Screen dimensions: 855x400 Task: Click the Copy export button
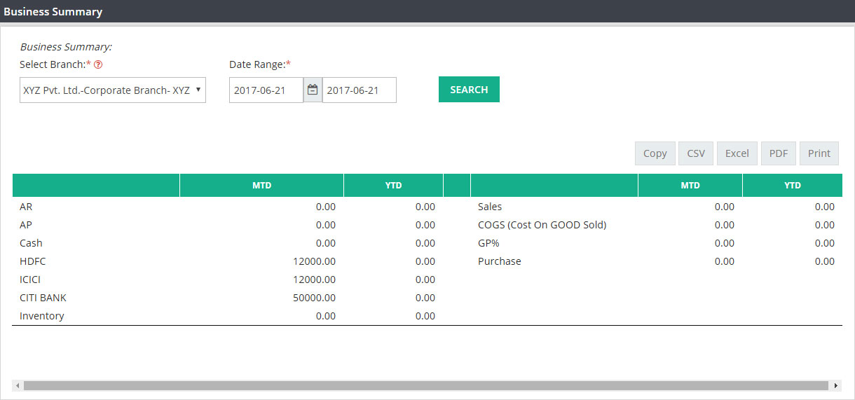(655, 153)
